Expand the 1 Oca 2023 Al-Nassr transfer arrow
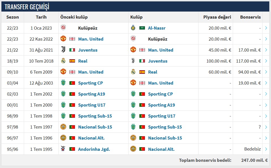 (x=266, y=28)
